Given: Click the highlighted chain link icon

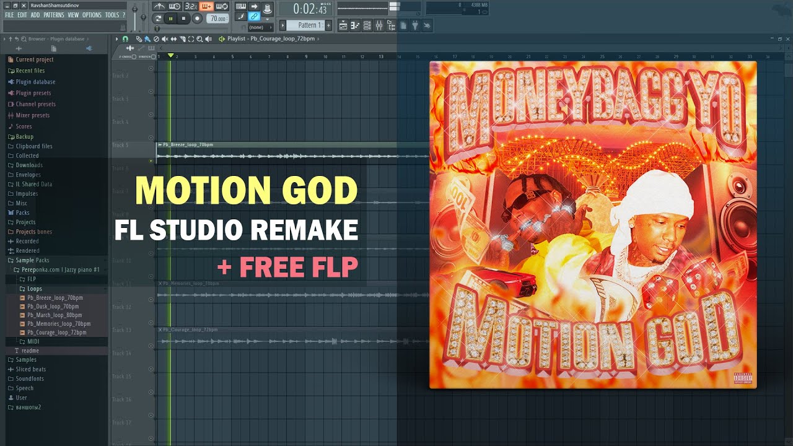Looking at the screenshot, I should [255, 16].
